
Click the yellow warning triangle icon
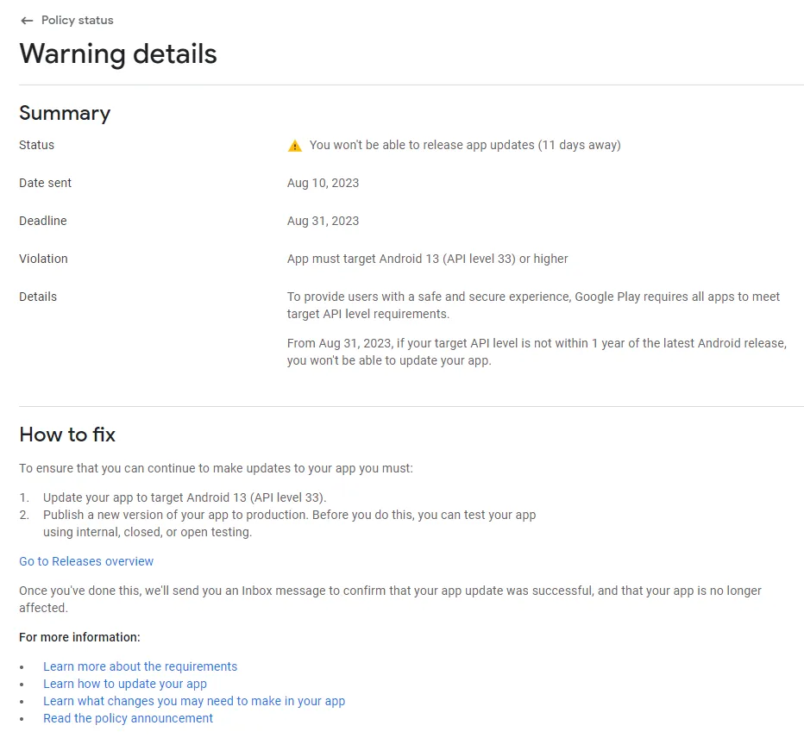(295, 146)
